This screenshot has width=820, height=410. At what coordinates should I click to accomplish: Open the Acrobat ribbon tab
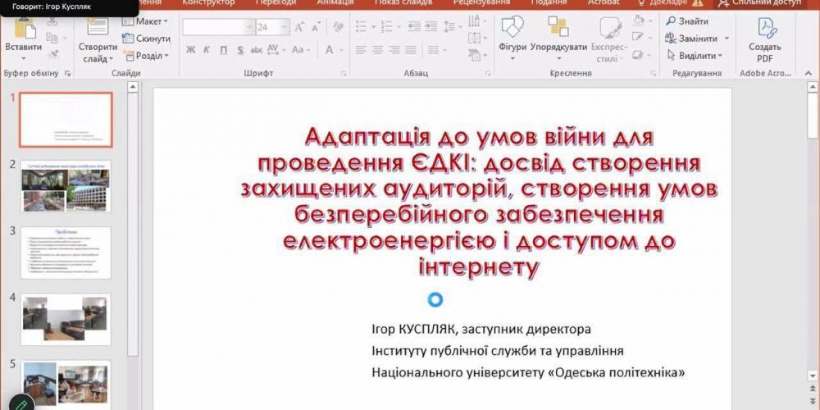[604, 2]
